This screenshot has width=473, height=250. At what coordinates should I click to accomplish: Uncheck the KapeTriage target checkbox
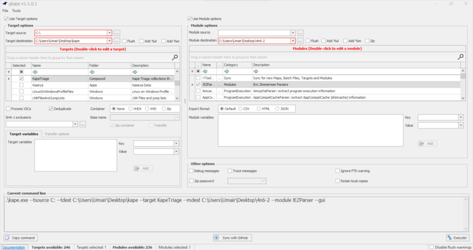click(x=21, y=78)
